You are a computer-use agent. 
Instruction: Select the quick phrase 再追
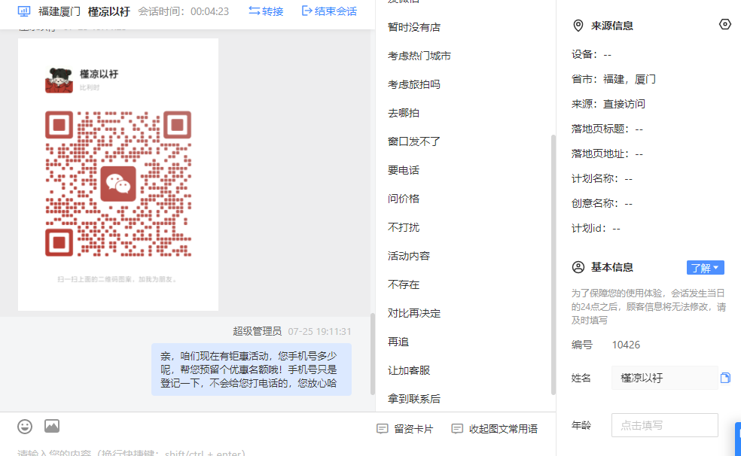tap(398, 342)
